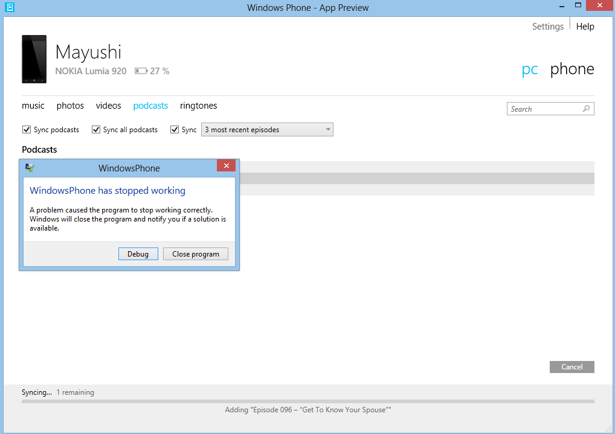Click the 27 % battery text
615x434 pixels.
(159, 71)
